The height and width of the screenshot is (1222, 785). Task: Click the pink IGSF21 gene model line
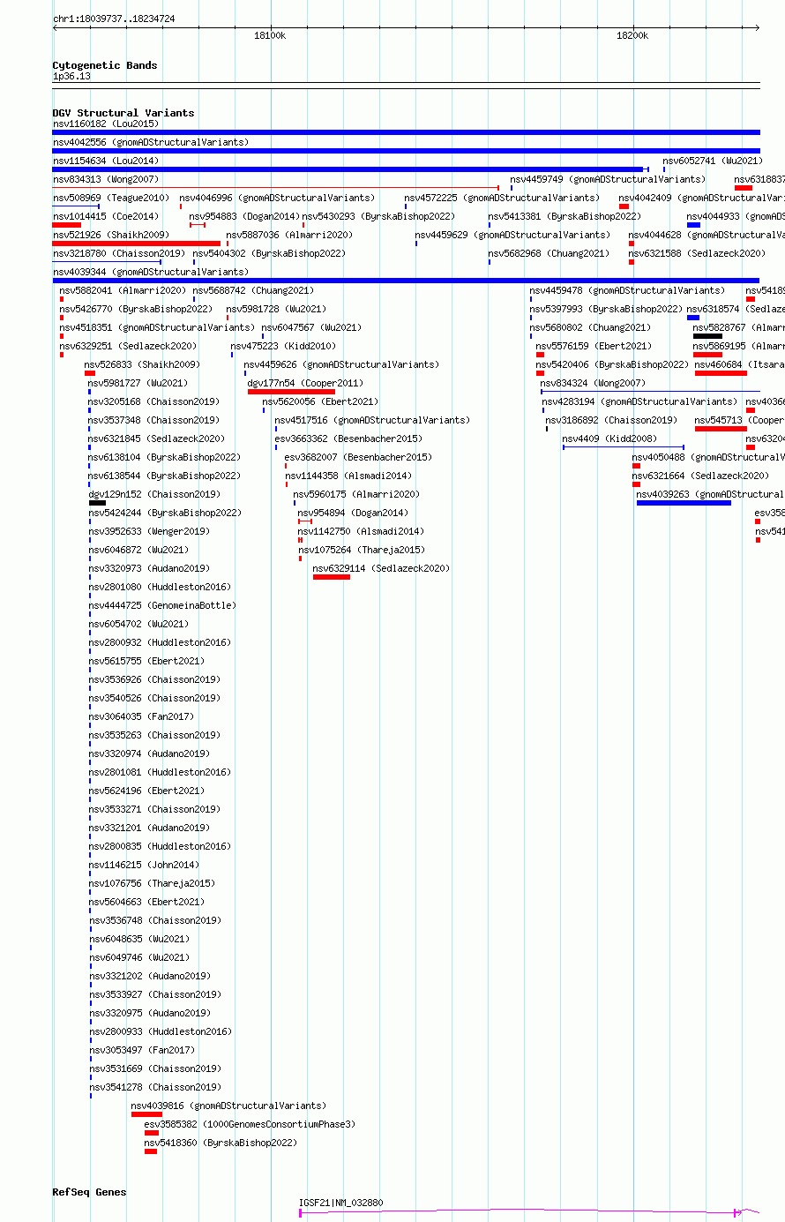tap(529, 1212)
